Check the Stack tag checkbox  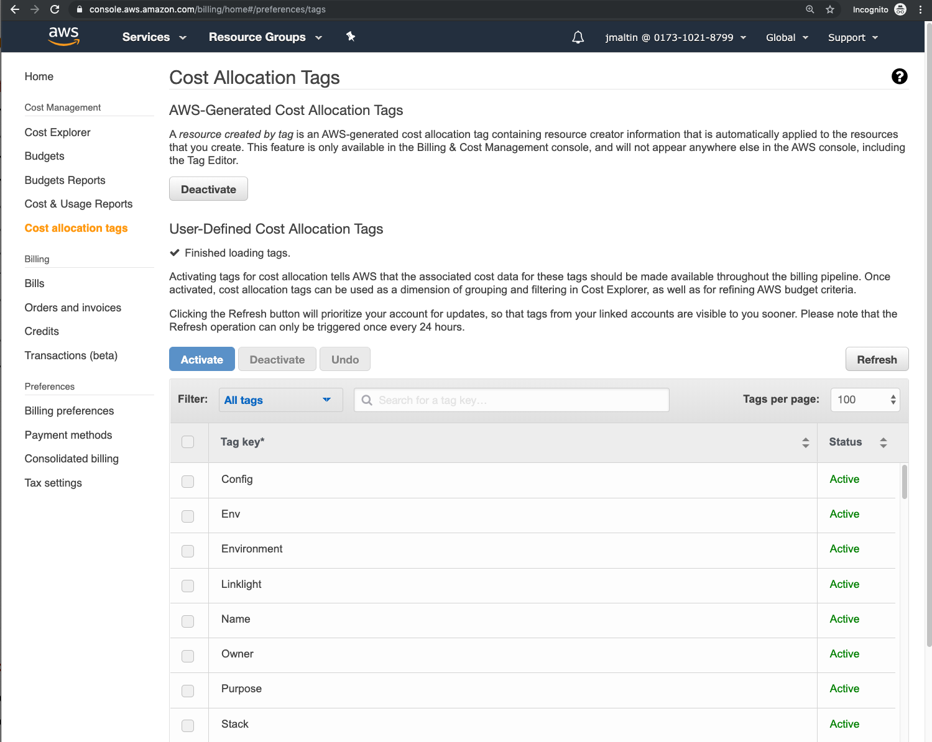188,726
